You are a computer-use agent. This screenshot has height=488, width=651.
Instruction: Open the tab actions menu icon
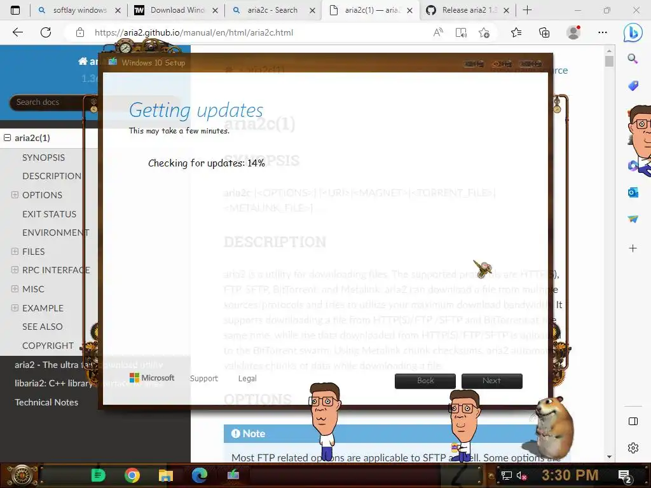pyautogui.click(x=15, y=10)
